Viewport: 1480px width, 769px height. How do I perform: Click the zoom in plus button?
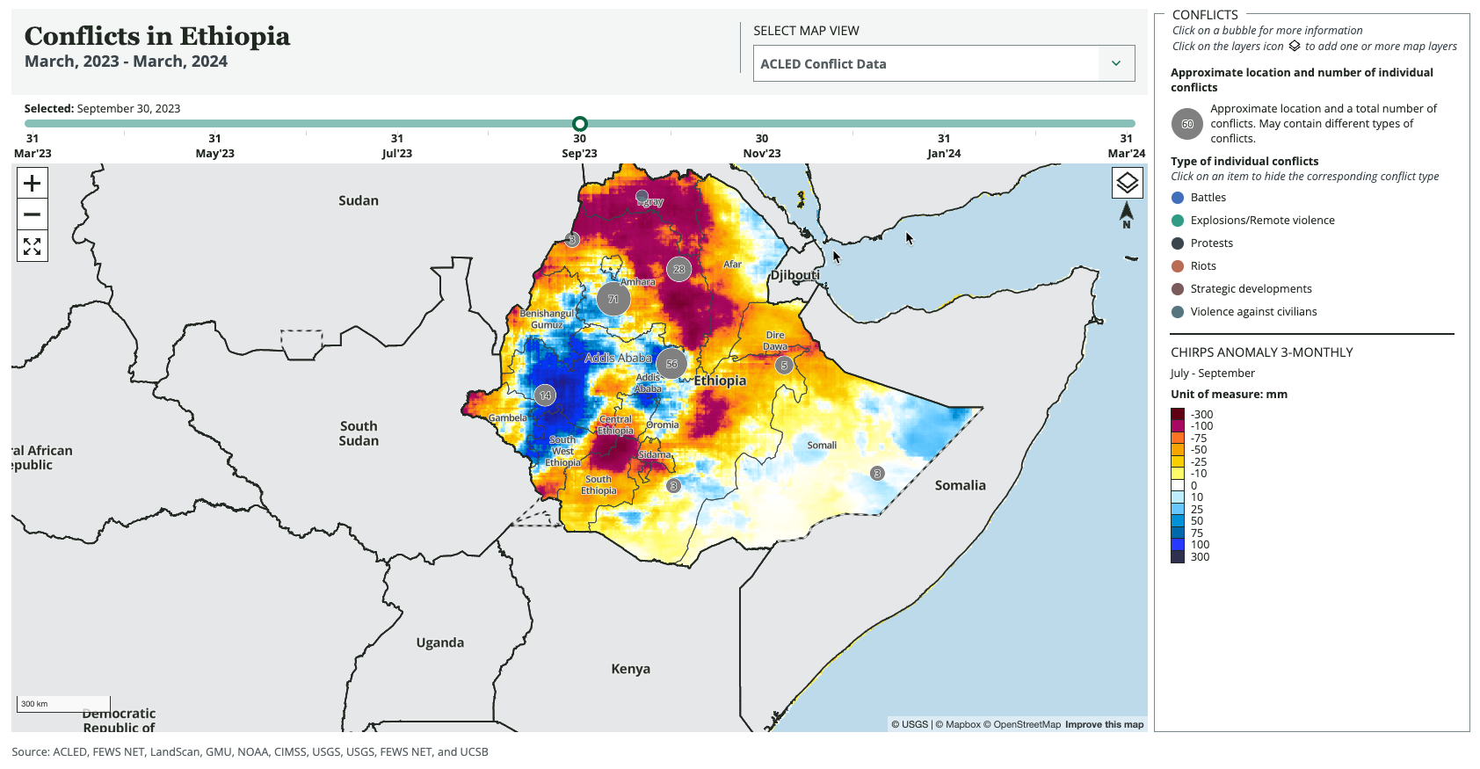pos(33,184)
